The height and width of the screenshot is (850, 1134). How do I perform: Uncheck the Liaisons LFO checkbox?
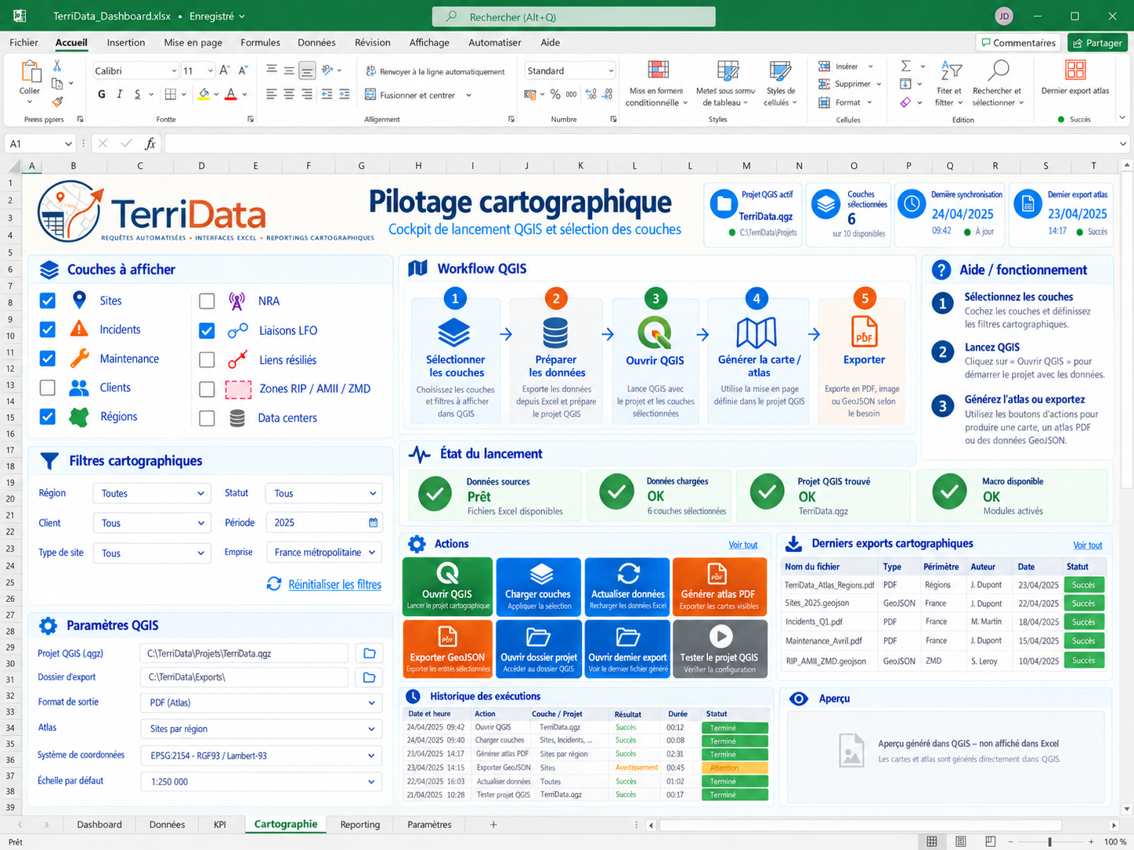[x=207, y=330]
